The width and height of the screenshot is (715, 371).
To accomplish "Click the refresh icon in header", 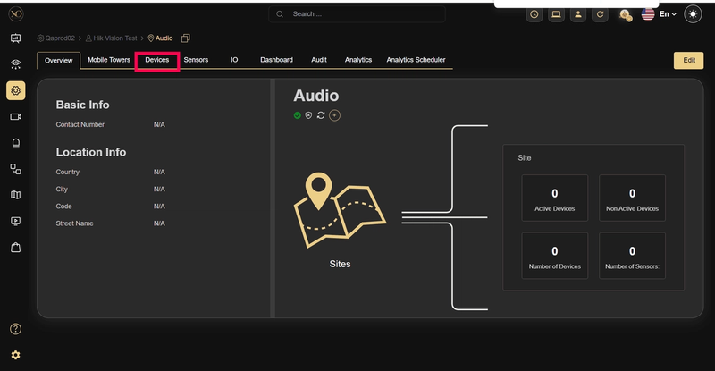I will click(x=600, y=14).
